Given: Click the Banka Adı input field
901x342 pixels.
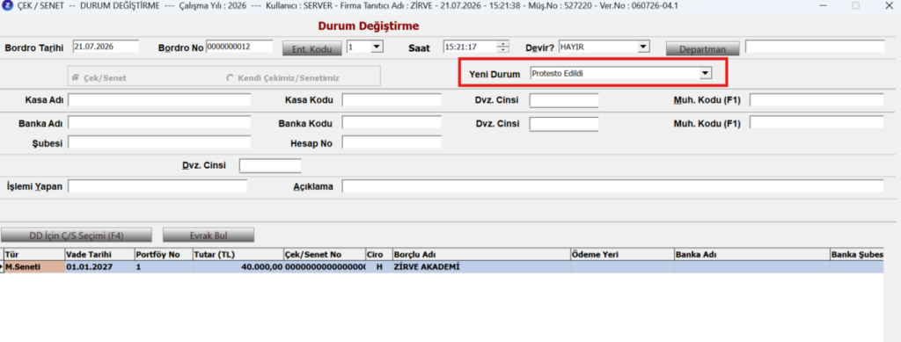Looking at the screenshot, I should [x=159, y=123].
